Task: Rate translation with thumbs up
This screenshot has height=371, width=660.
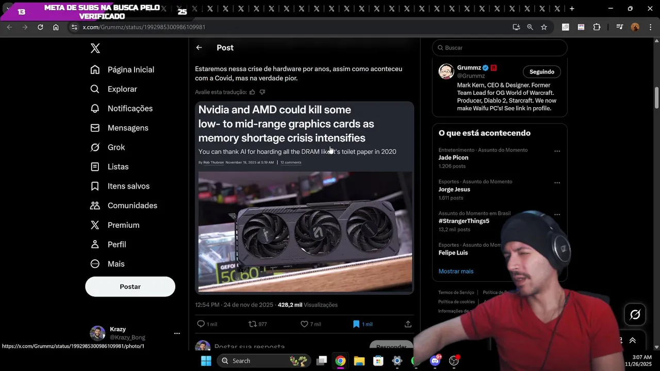Action: tap(252, 92)
